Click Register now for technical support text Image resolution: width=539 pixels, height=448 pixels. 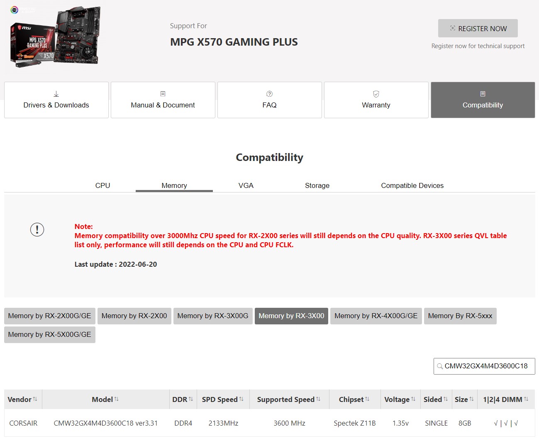[478, 46]
